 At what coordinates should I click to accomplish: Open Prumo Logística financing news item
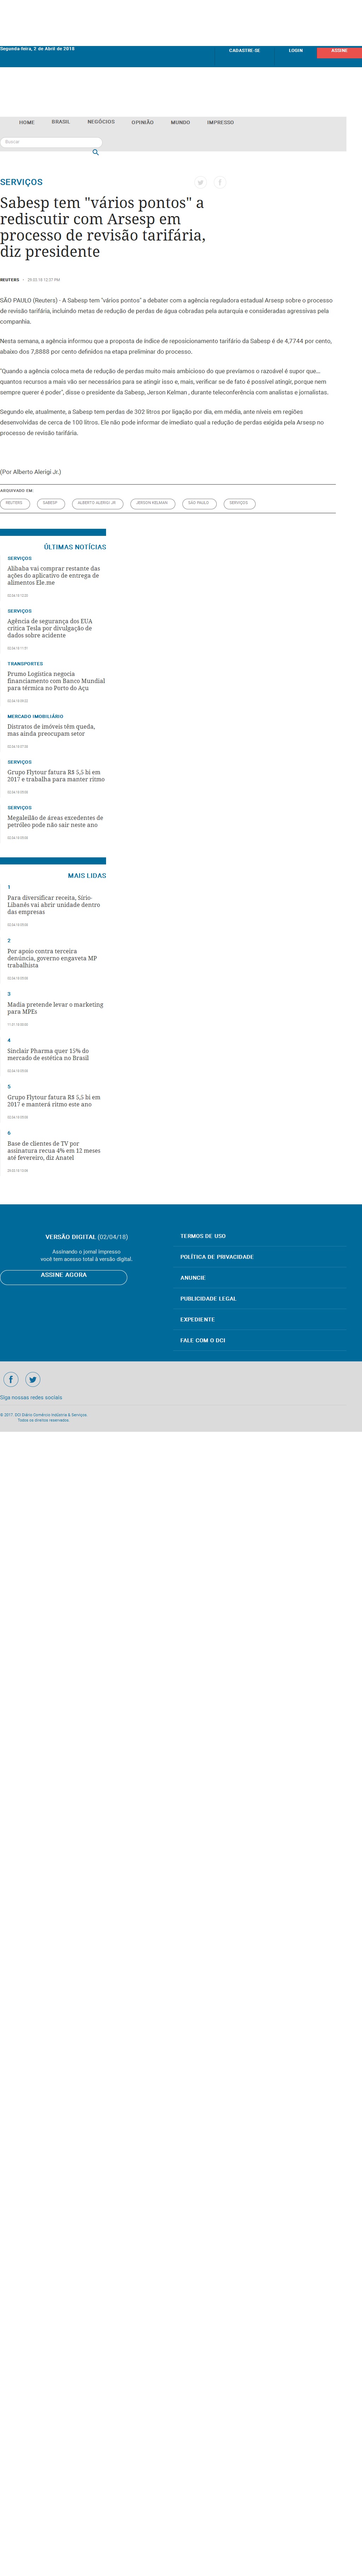(56, 681)
